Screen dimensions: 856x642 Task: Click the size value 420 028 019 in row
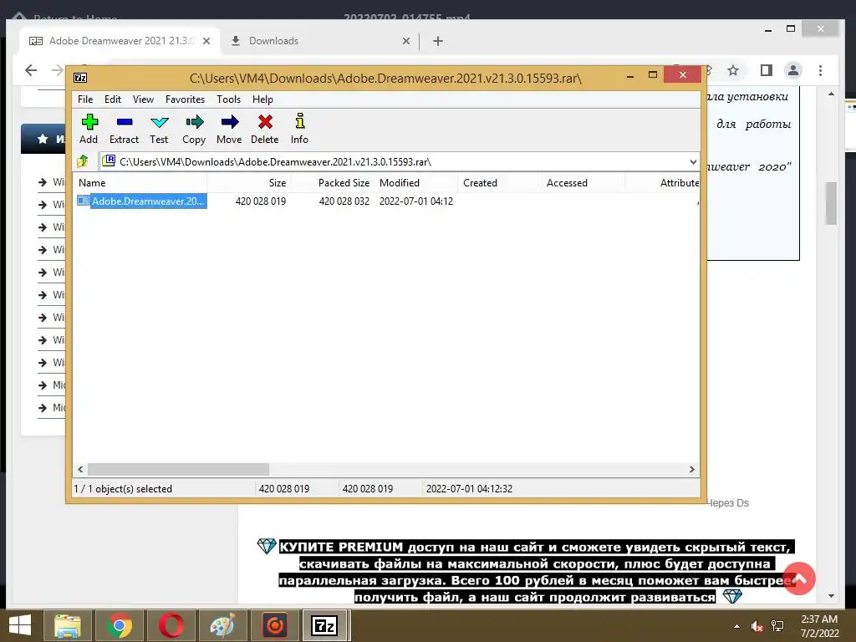tap(261, 201)
